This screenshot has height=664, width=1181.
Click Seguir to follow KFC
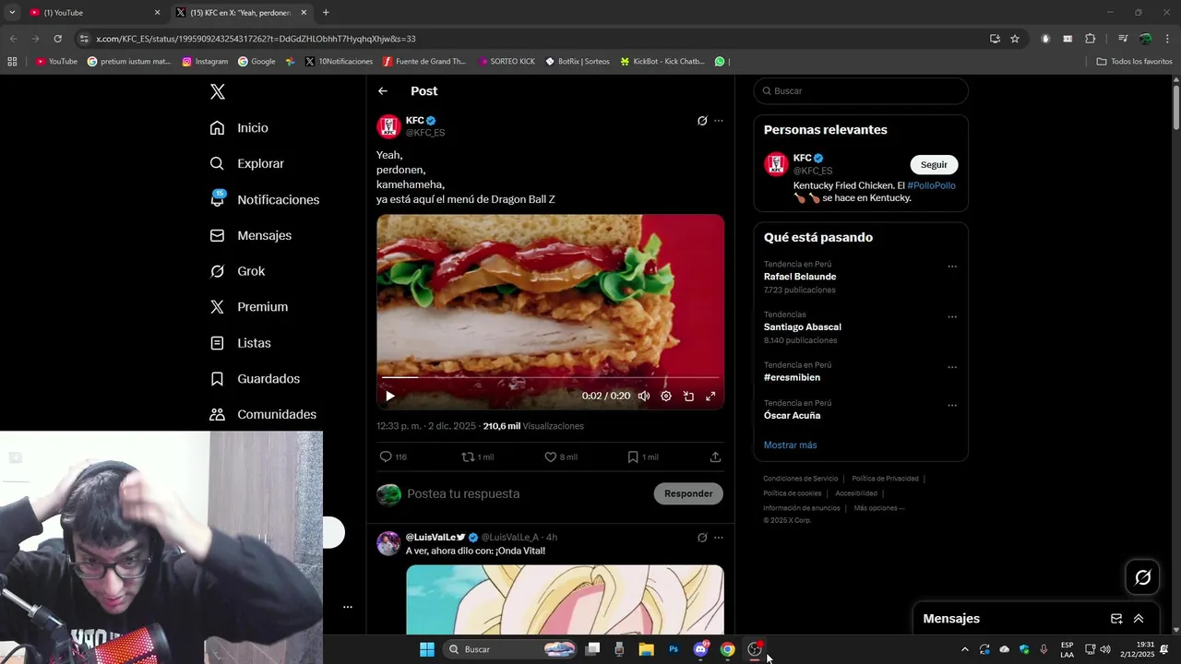point(934,164)
